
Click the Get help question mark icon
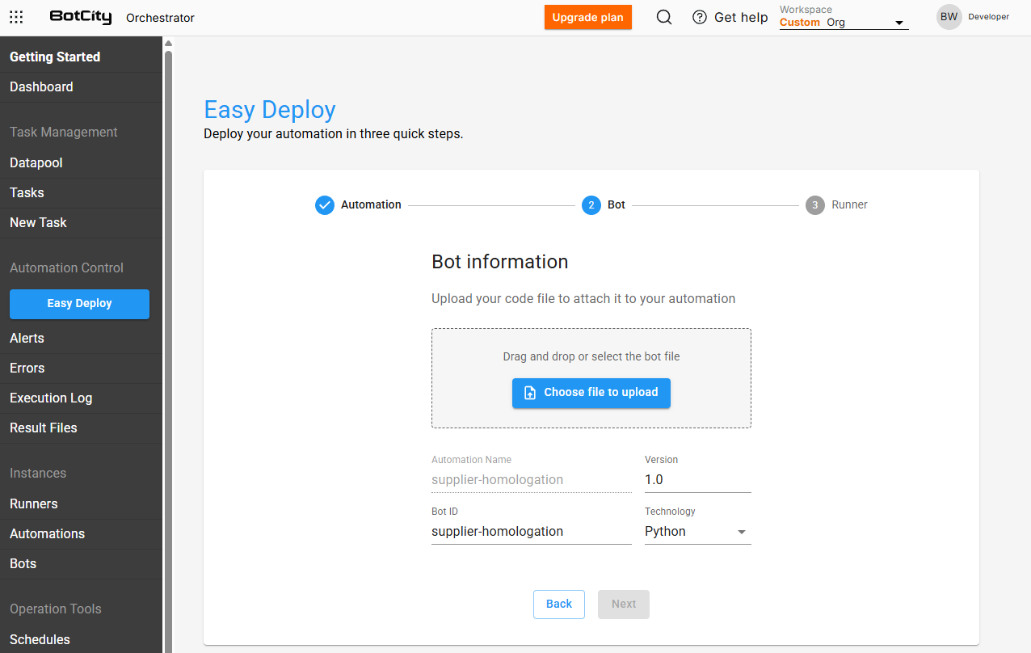(x=700, y=17)
